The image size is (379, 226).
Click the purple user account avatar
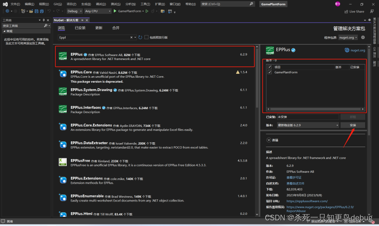(x=338, y=4)
